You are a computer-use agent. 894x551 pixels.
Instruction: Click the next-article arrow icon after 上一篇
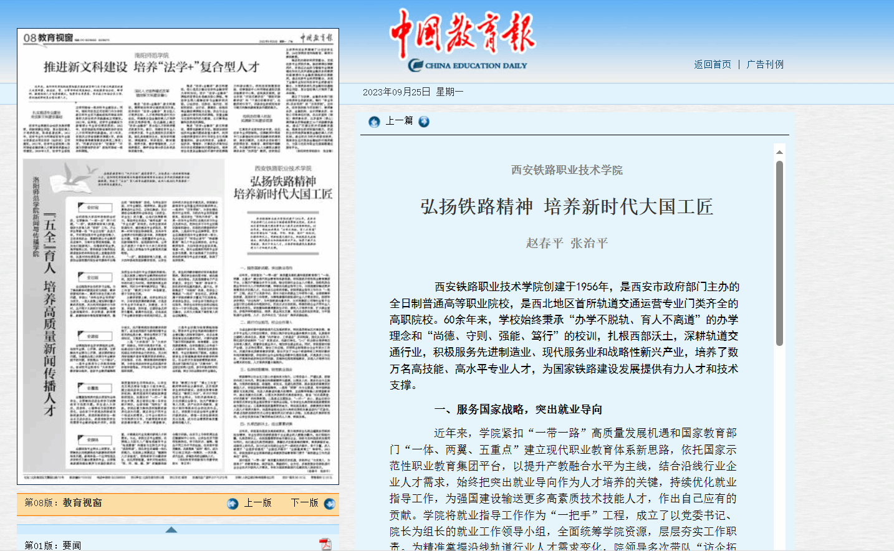[x=424, y=122]
